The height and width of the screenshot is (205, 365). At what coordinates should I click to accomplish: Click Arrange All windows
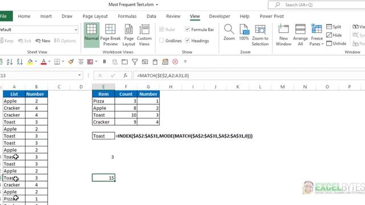301,35
